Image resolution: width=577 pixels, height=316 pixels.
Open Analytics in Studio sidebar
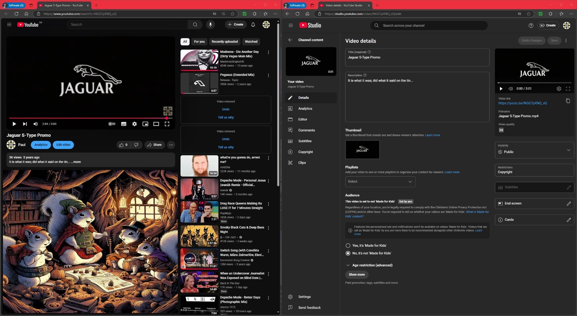(x=311, y=109)
